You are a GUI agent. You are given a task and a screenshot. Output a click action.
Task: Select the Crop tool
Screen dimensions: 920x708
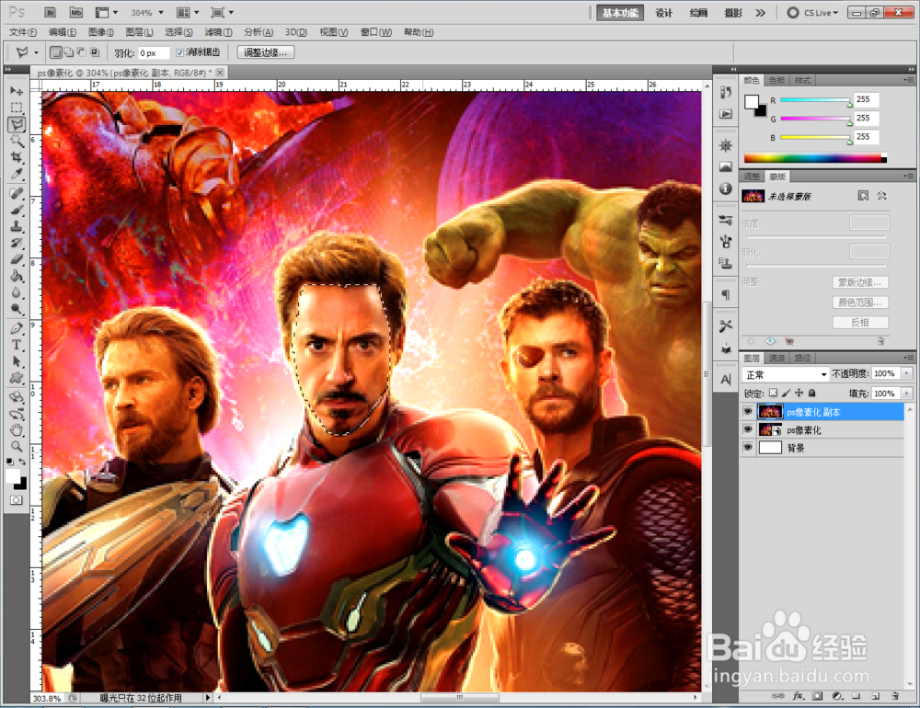17,157
